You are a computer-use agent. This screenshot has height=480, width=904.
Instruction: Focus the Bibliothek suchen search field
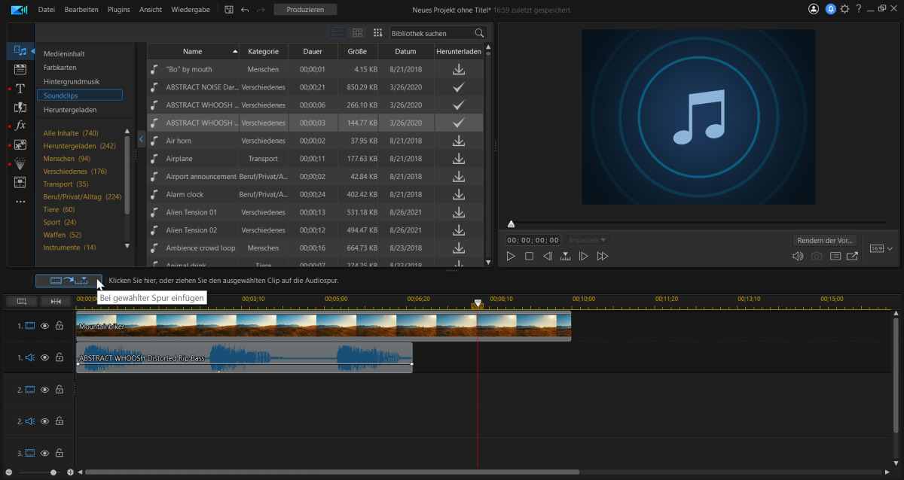click(x=432, y=33)
